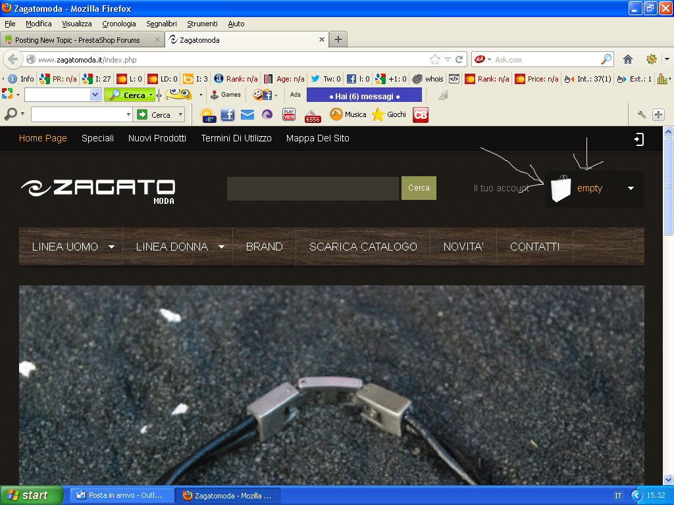Click the purple swirl toolbar icon
Screen dimensions: 674x505
[x=267, y=114]
